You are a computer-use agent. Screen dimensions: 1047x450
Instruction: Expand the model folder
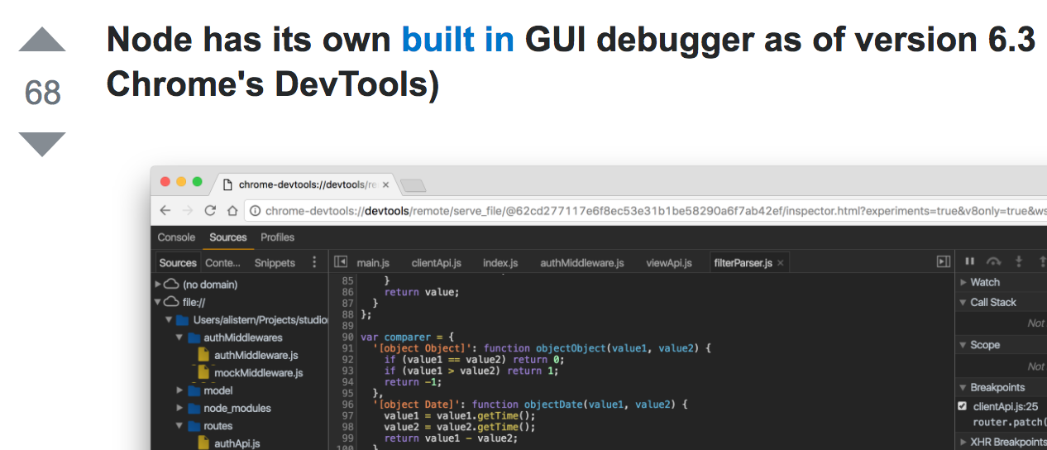pos(179,390)
